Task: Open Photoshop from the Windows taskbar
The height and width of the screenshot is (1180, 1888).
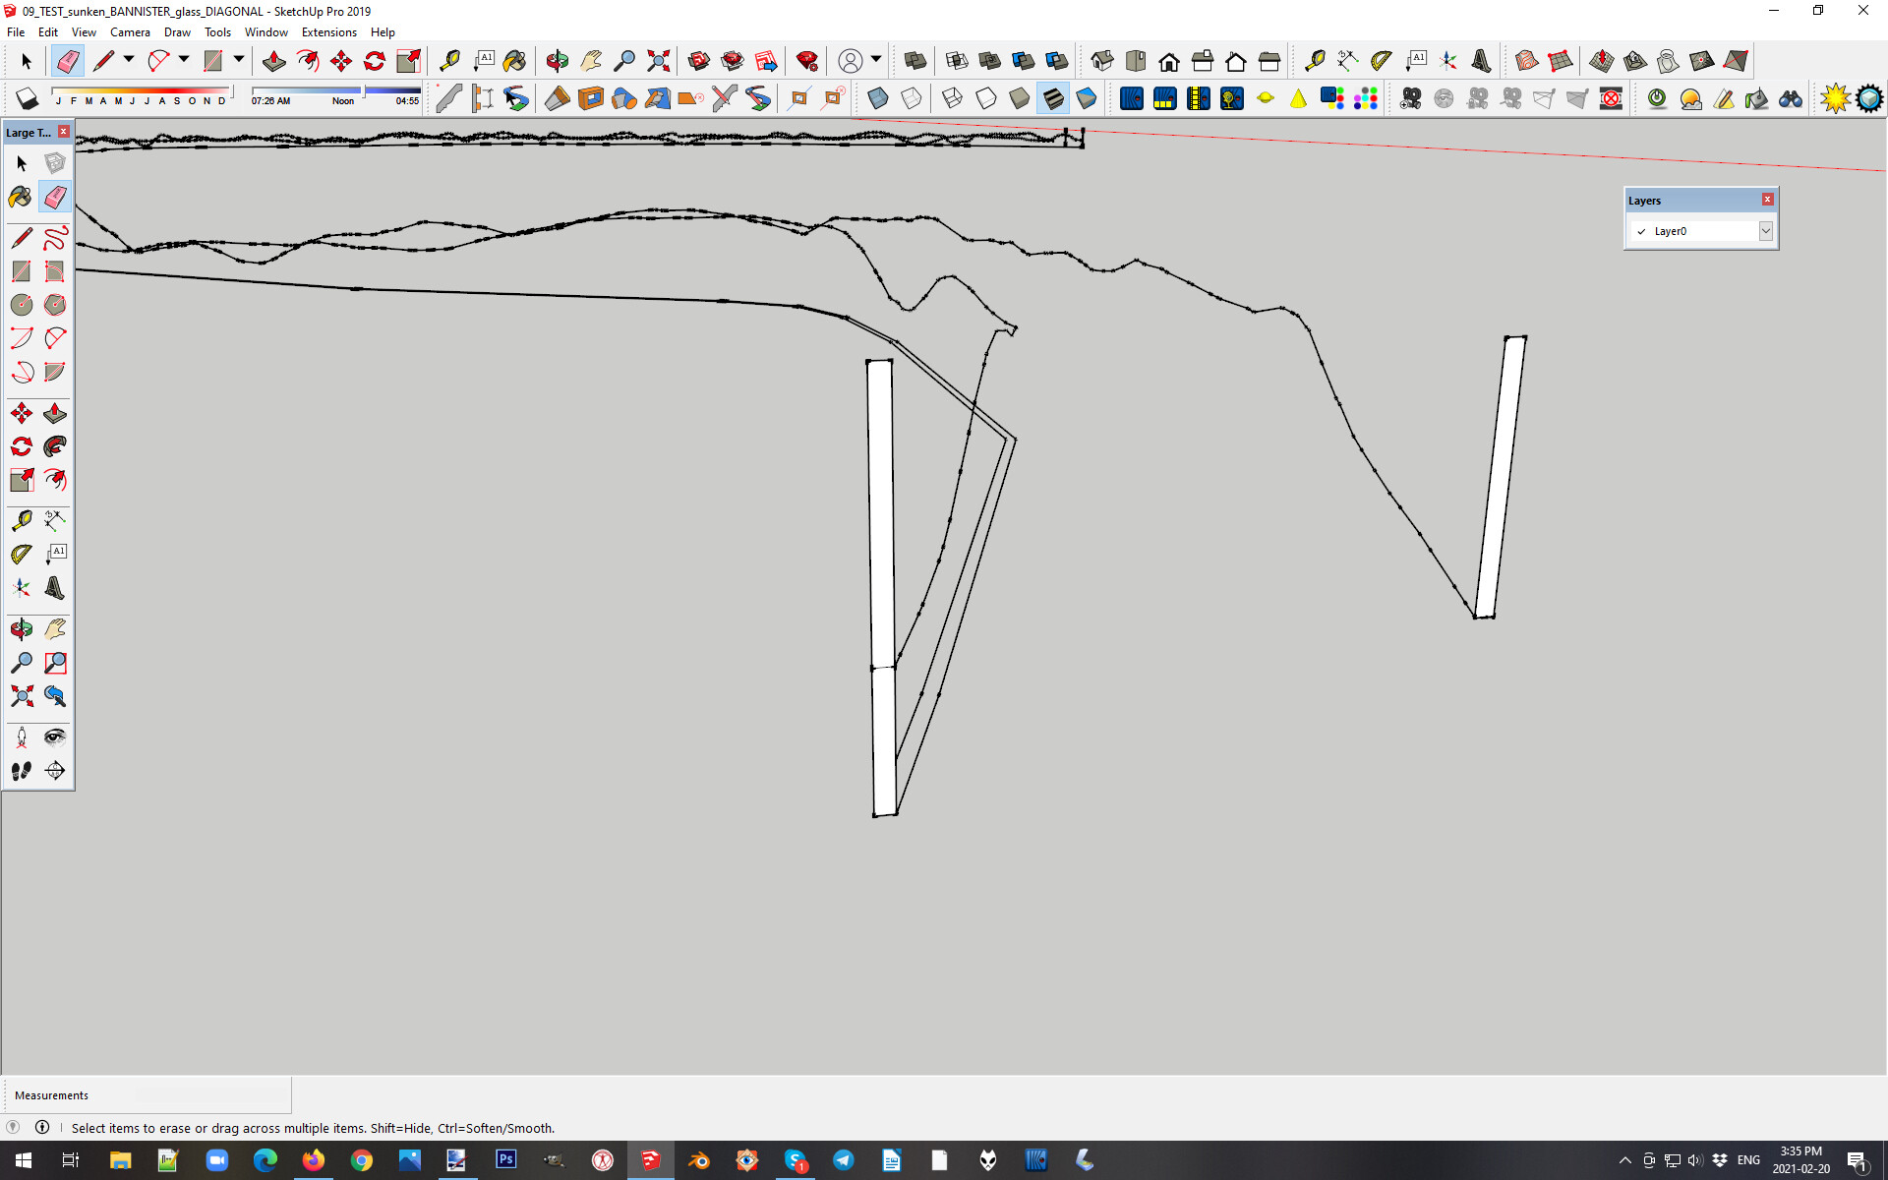Action: click(505, 1160)
